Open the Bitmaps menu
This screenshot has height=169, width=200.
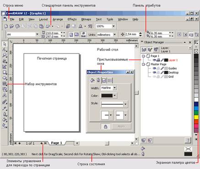pos(86,19)
